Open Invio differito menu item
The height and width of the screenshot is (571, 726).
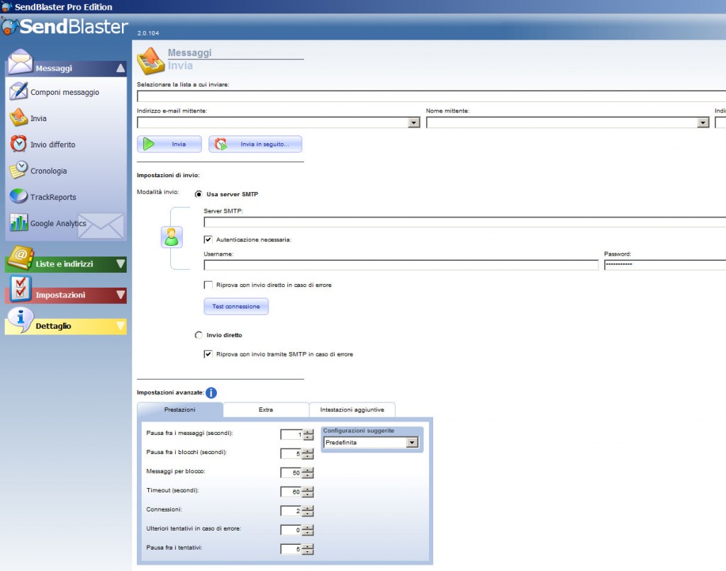click(52, 145)
